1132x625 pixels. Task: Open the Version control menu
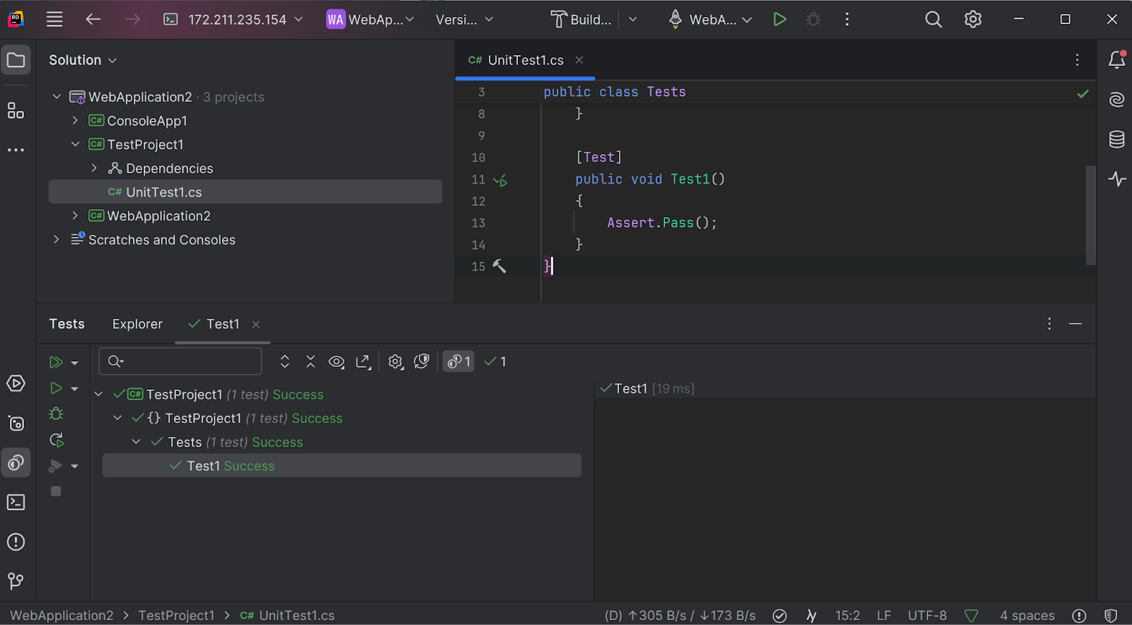(465, 19)
